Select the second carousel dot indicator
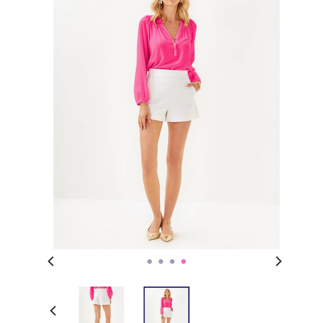The image size is (323, 323). pos(161,261)
